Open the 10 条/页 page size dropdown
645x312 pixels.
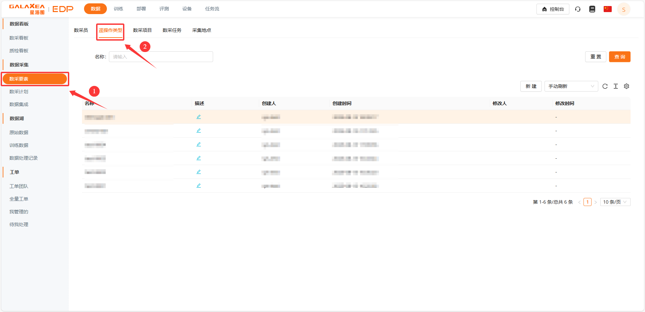pyautogui.click(x=615, y=202)
